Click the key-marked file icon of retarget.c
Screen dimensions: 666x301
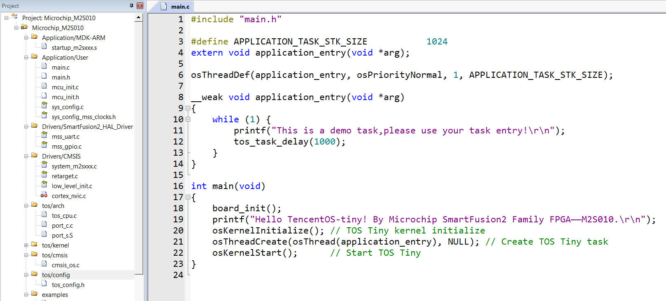point(44,175)
